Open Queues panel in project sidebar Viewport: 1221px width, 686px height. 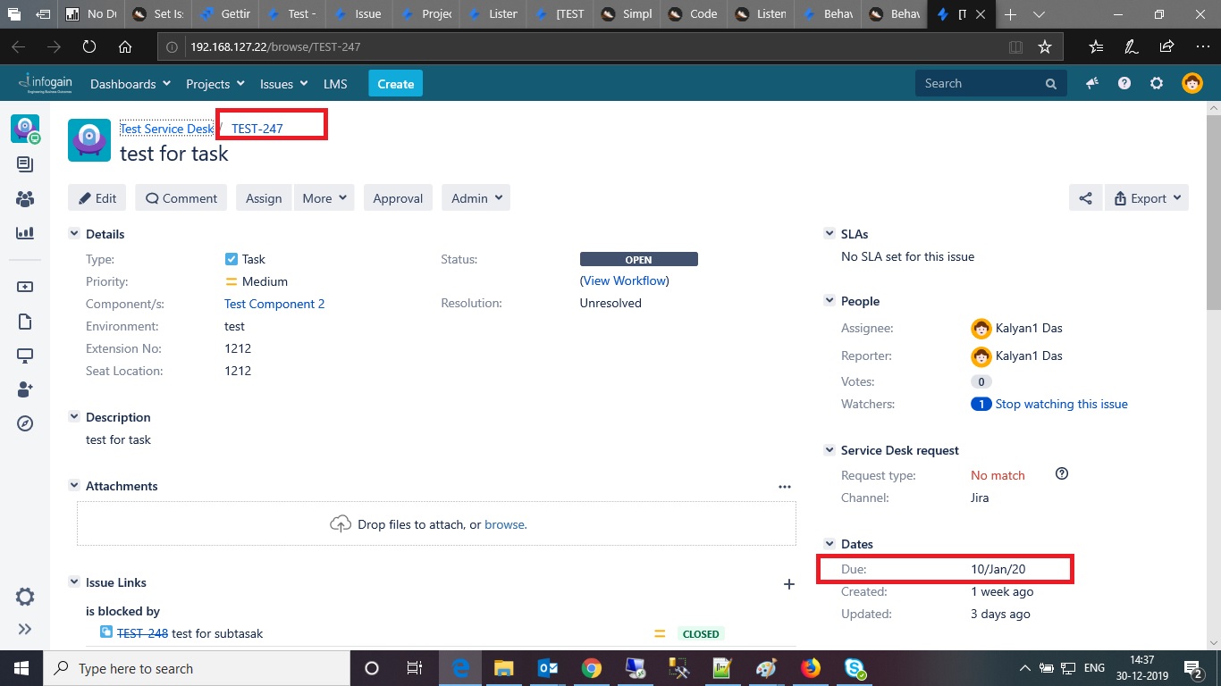point(25,163)
